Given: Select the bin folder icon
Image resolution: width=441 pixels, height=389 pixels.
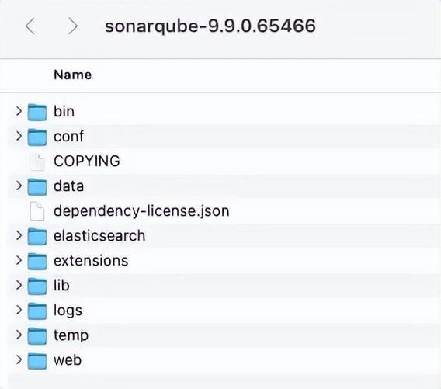Looking at the screenshot, I should (x=37, y=112).
